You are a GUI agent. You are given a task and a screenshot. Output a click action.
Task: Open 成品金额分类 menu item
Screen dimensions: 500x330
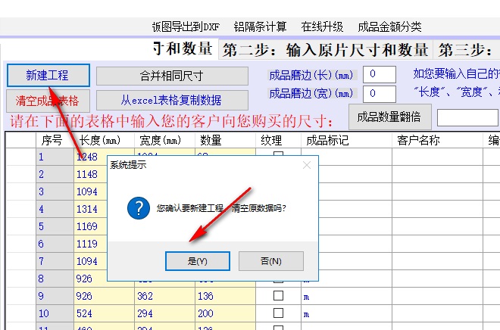[389, 26]
